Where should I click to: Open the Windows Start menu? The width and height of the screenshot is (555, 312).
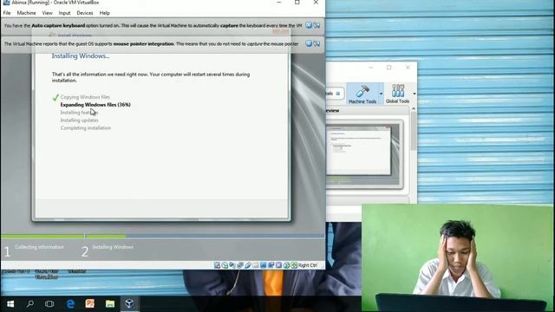(x=10, y=304)
